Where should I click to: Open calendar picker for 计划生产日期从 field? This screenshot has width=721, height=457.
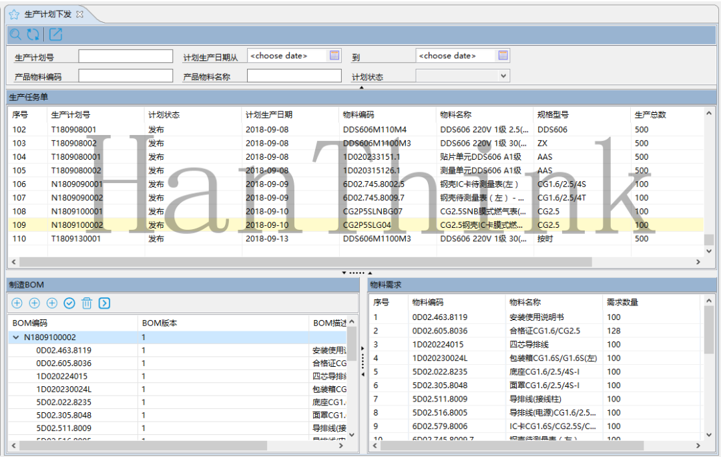coord(334,55)
